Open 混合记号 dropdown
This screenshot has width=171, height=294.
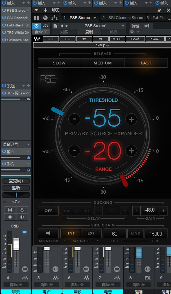[x=29, y=144]
